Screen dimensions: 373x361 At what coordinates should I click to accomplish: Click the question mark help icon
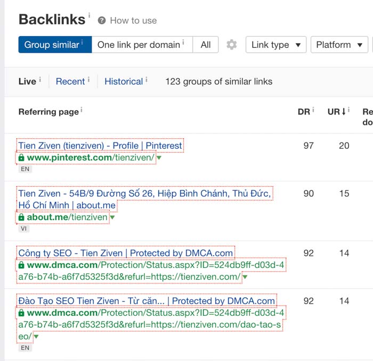coord(102,21)
